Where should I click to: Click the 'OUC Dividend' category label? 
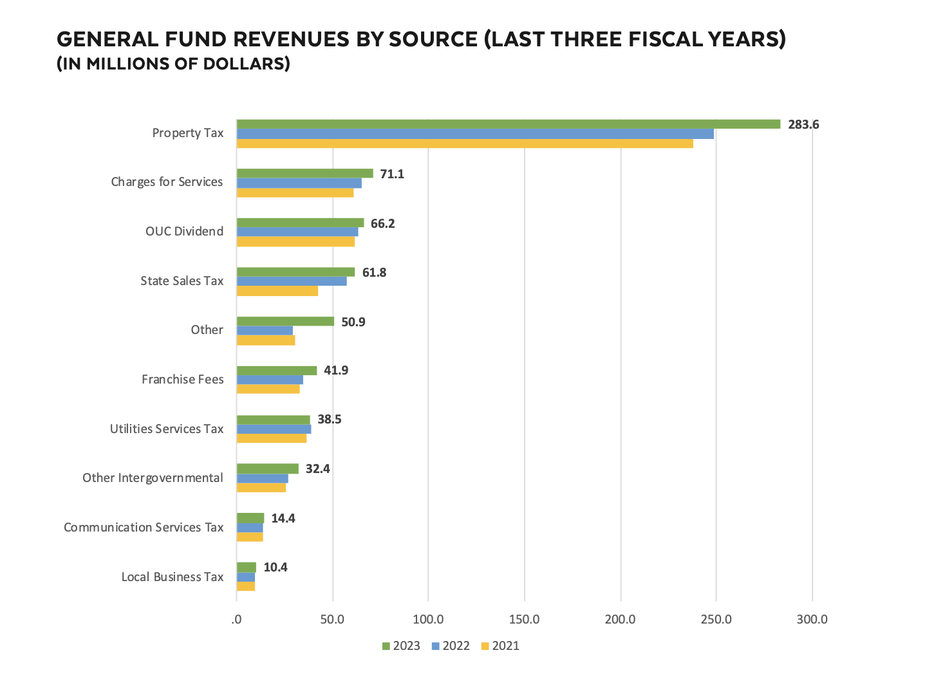[184, 232]
